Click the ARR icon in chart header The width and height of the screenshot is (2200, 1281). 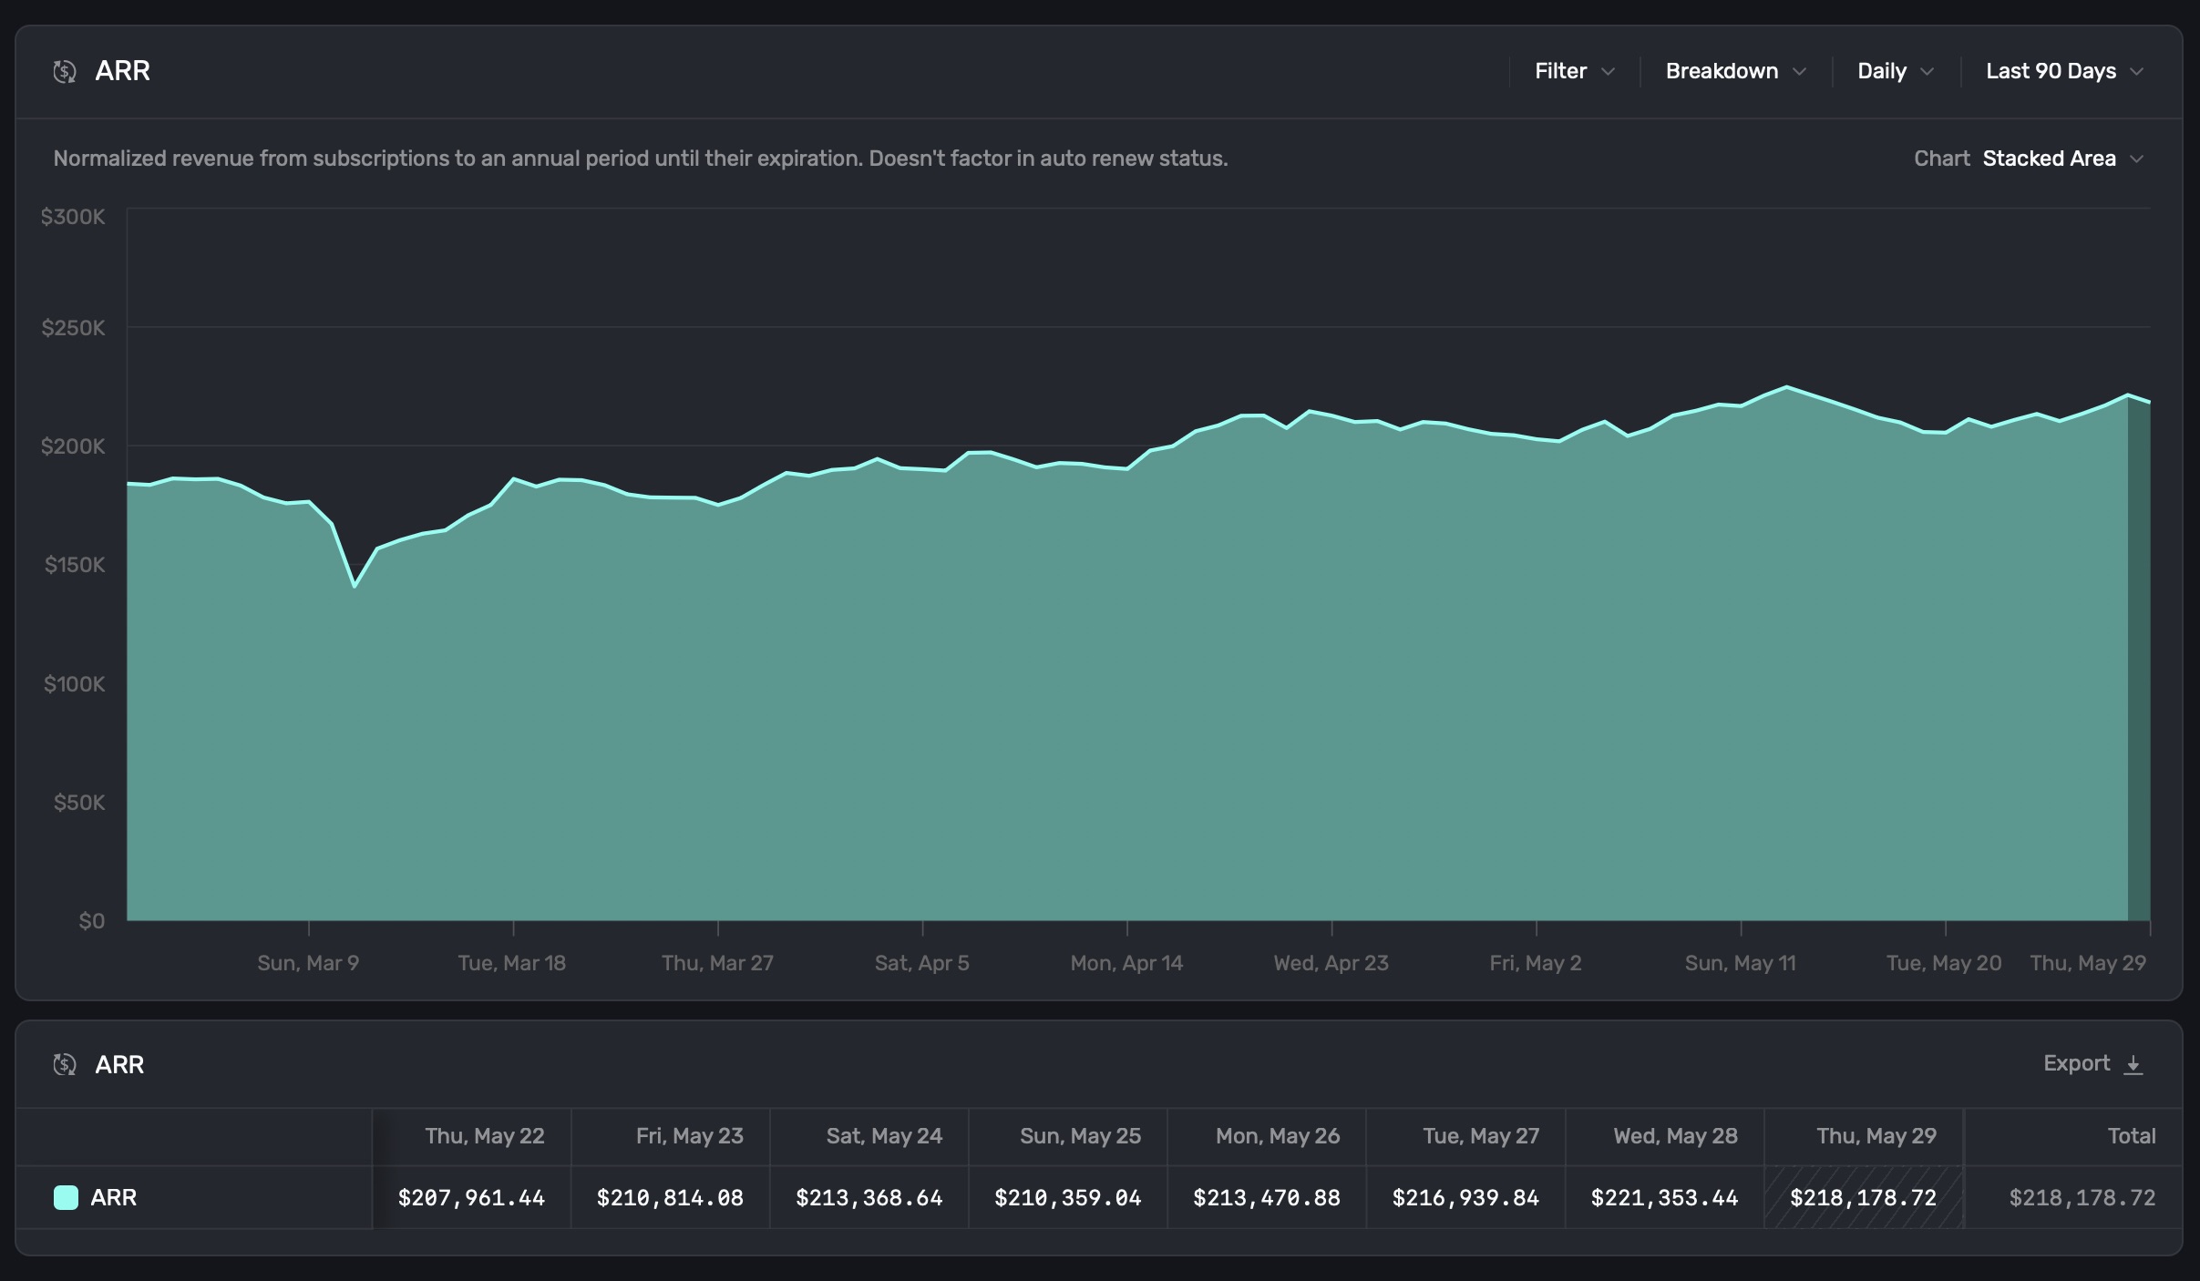pyautogui.click(x=65, y=71)
